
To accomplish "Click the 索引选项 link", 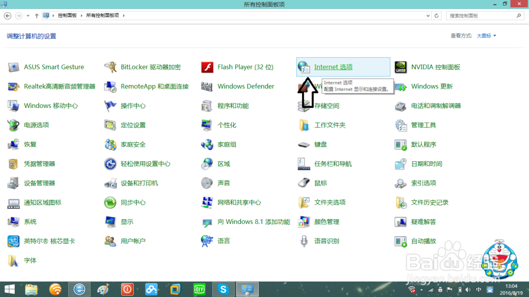I will (423, 183).
